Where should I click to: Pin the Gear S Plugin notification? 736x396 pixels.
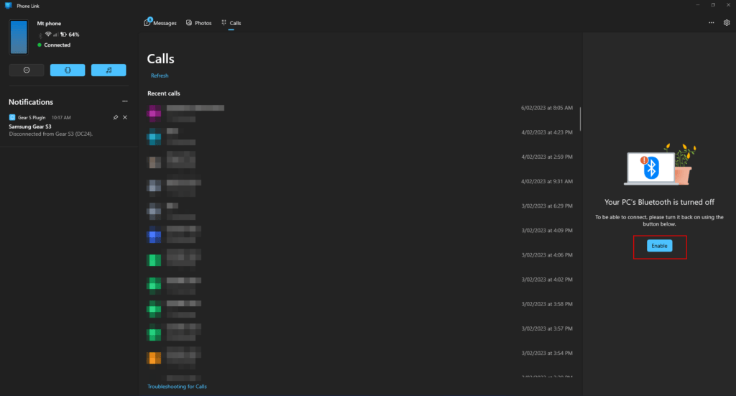(x=116, y=117)
